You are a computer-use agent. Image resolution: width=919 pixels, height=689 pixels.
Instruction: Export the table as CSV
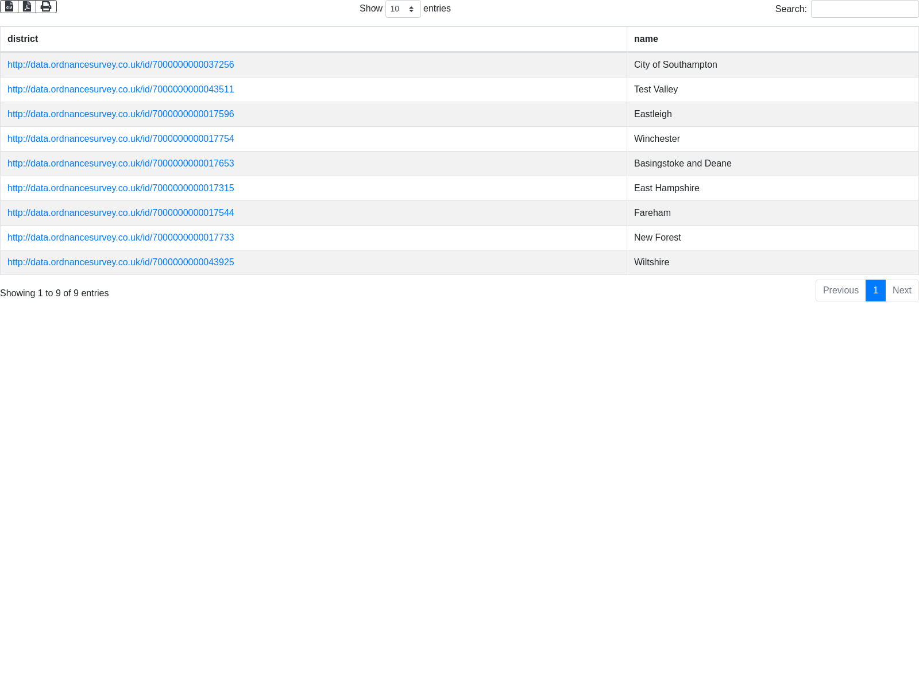click(x=9, y=6)
